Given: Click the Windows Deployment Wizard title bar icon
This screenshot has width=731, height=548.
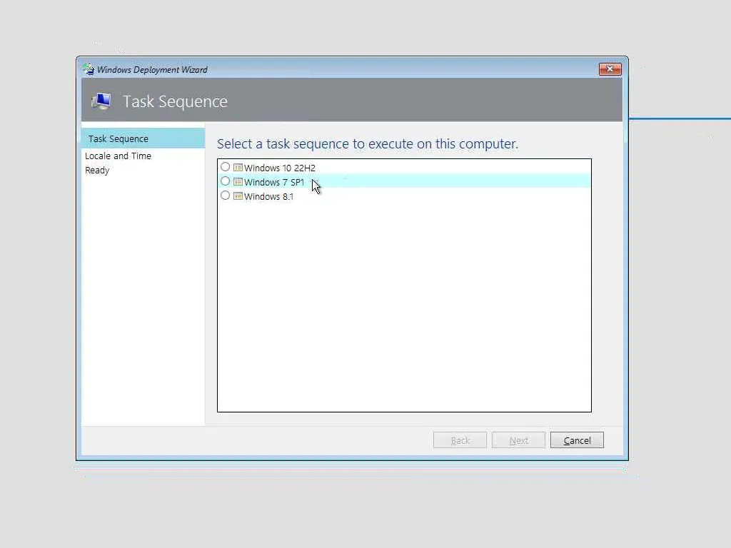Looking at the screenshot, I should pyautogui.click(x=89, y=69).
